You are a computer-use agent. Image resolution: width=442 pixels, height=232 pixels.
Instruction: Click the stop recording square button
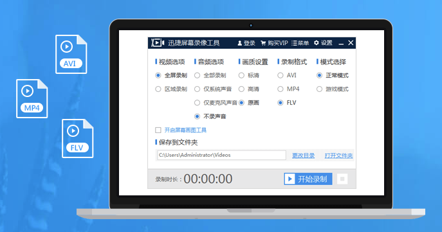click(x=342, y=179)
